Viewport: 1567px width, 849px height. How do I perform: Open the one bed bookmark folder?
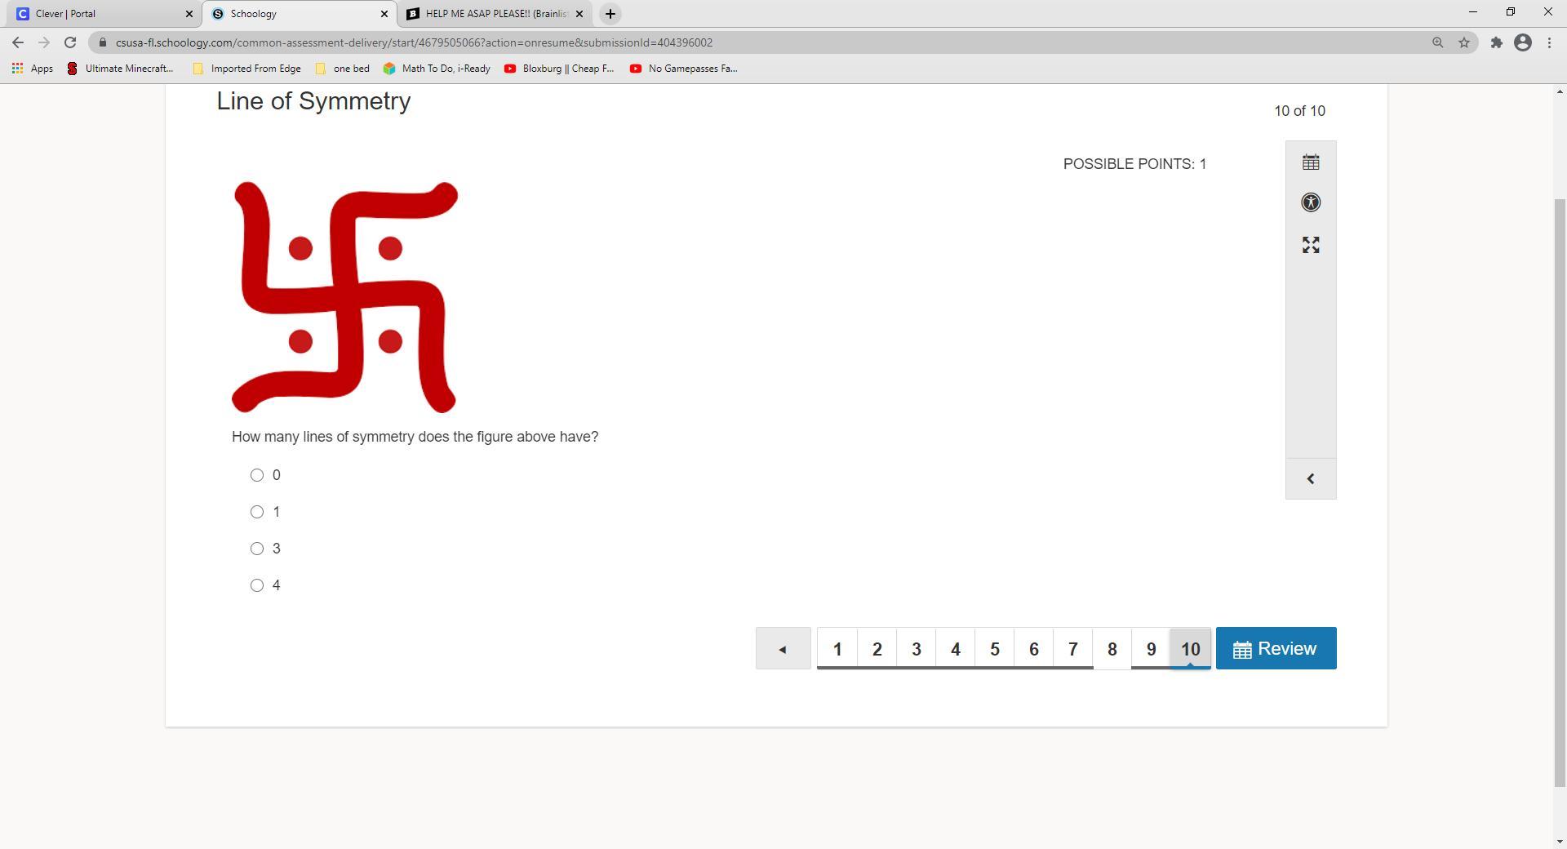[342, 69]
